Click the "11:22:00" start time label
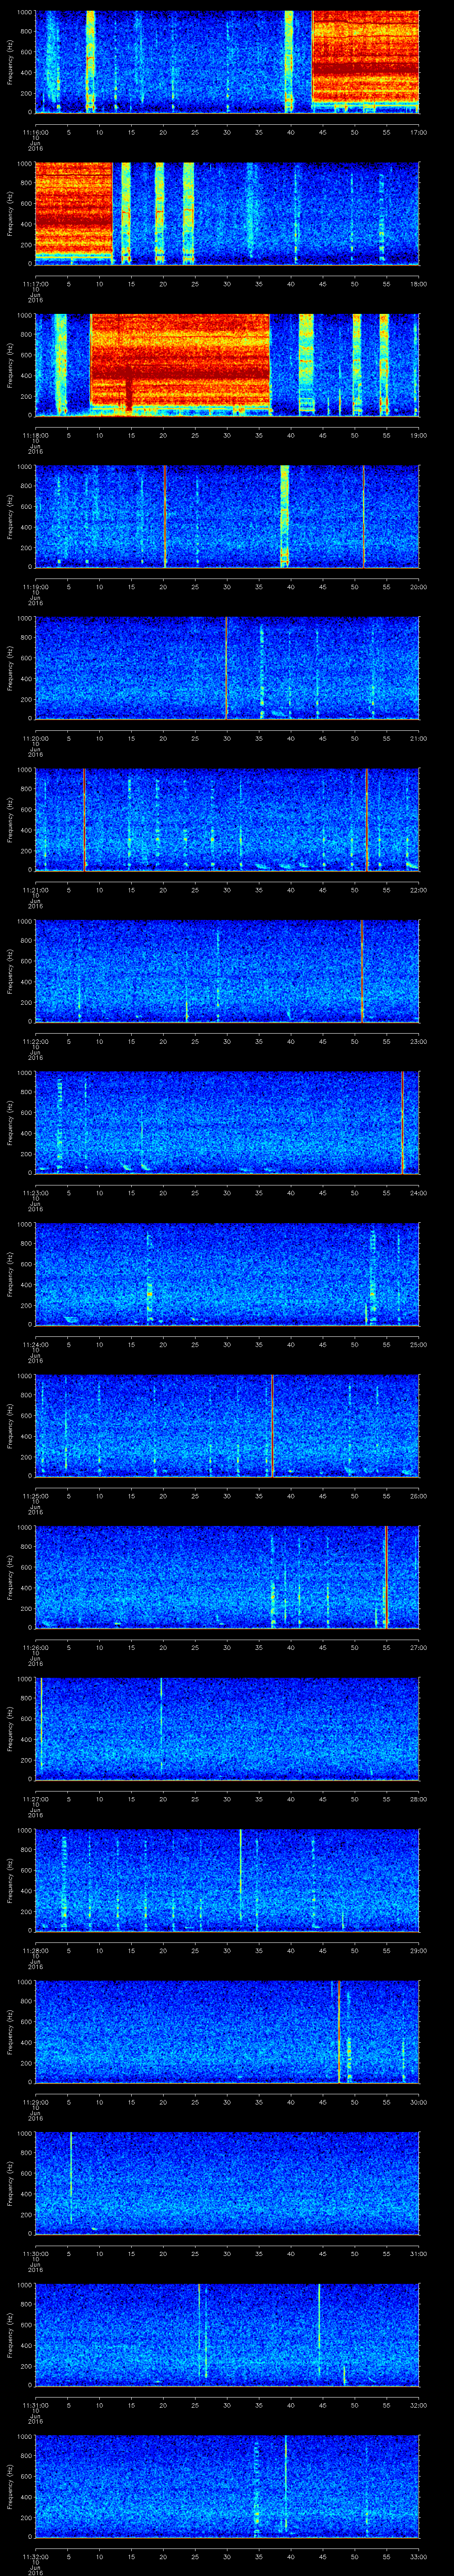454x2576 pixels. point(35,1041)
